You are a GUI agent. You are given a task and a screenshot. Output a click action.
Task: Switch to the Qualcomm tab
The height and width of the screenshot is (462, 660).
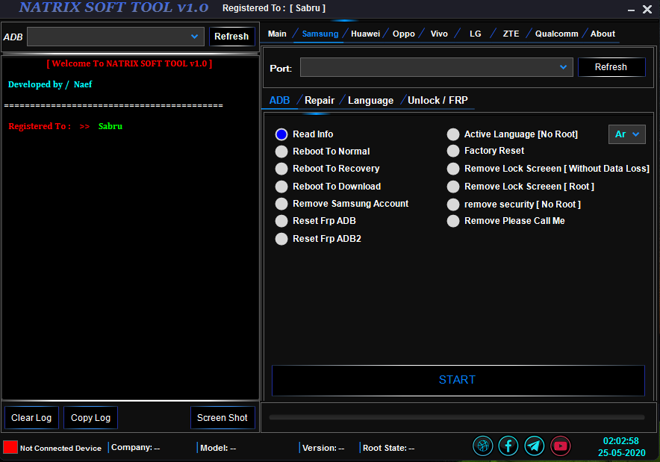coord(556,34)
